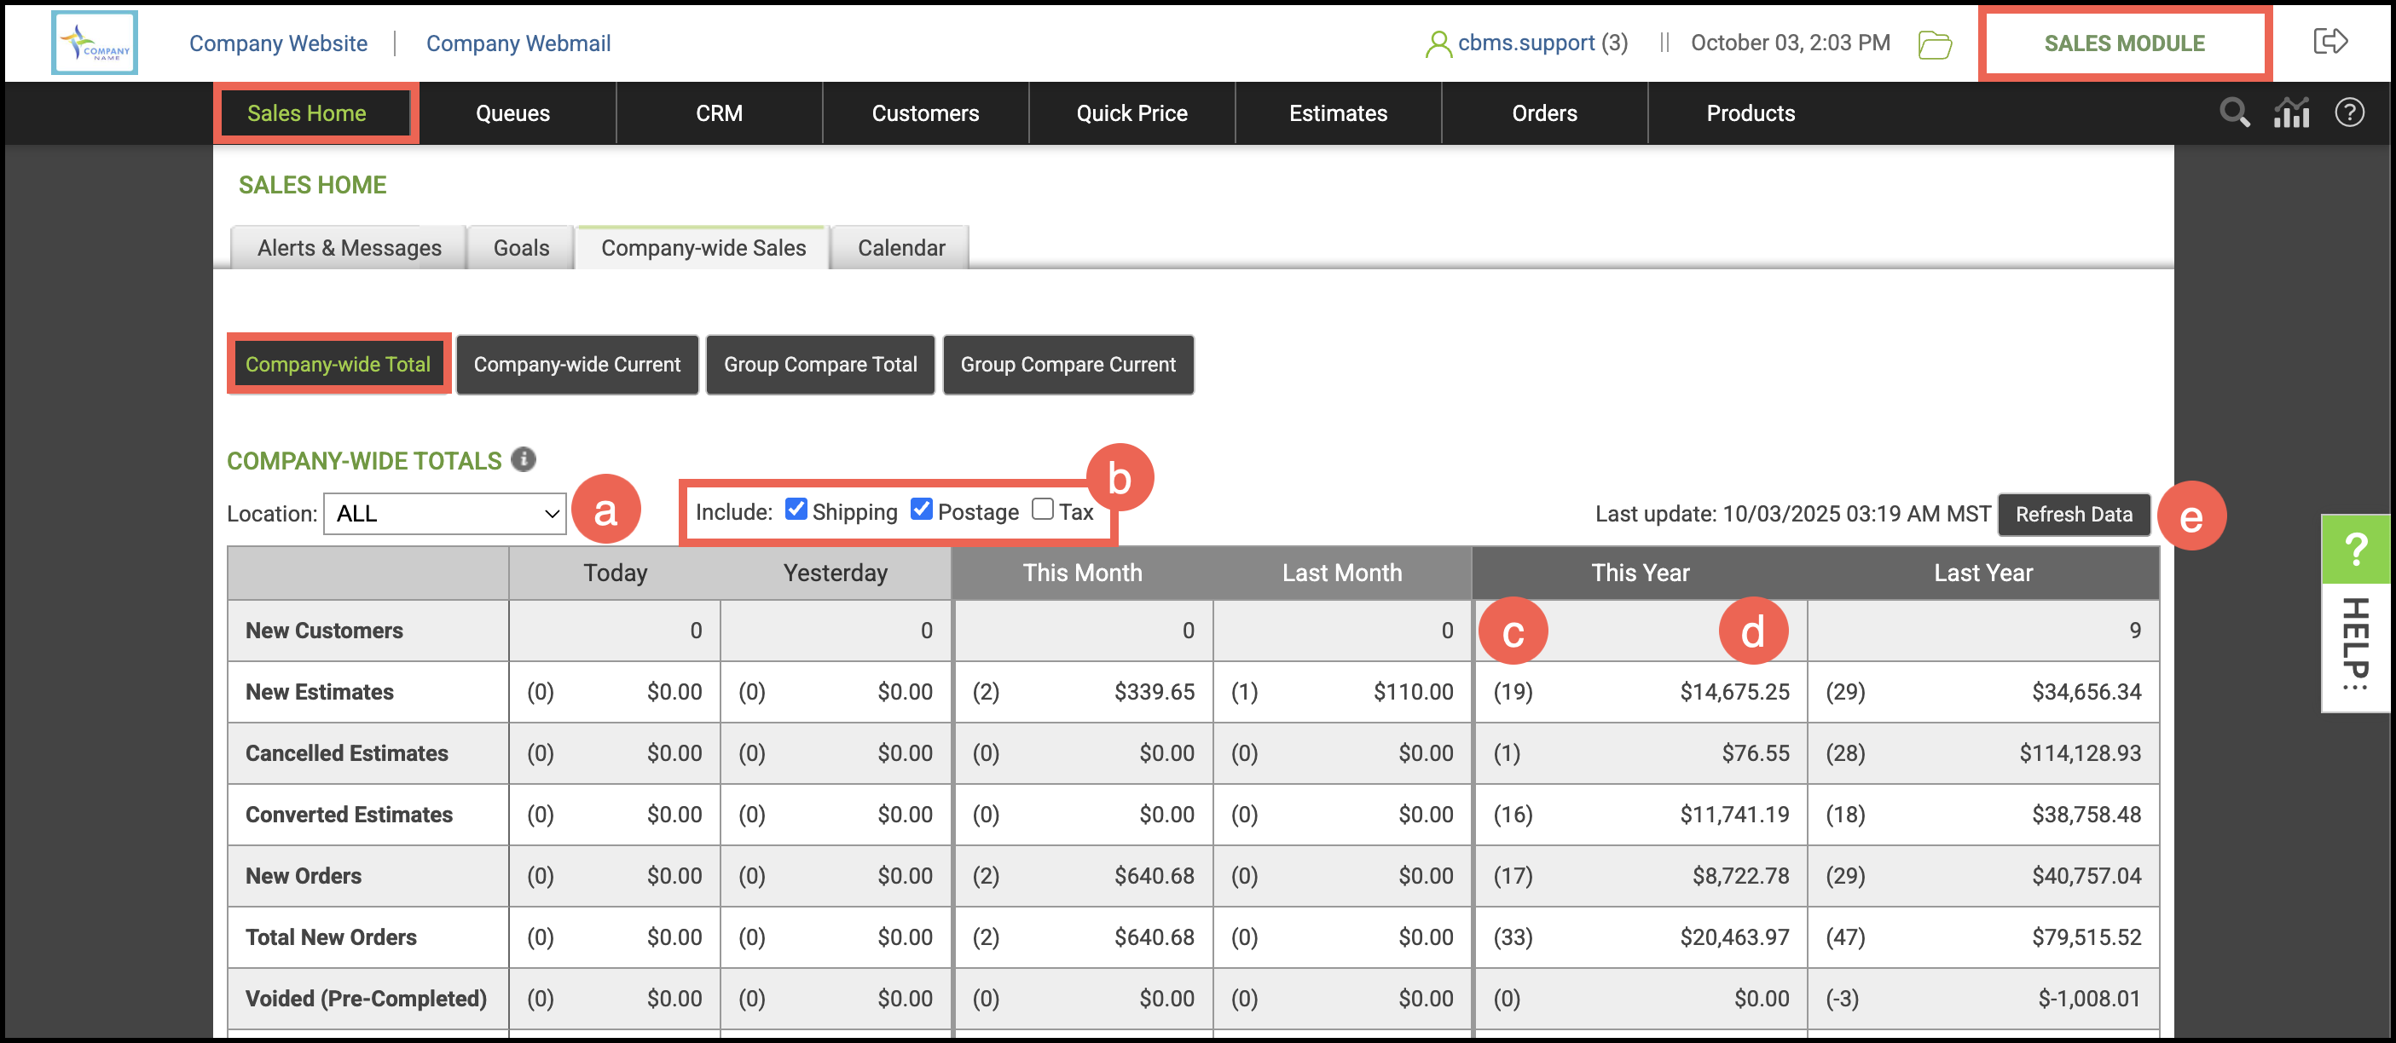Click the help question mark icon in navbar
Image resolution: width=2396 pixels, height=1043 pixels.
coord(2349,112)
